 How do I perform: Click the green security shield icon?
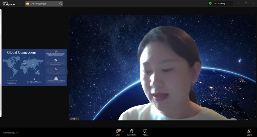point(210,4)
